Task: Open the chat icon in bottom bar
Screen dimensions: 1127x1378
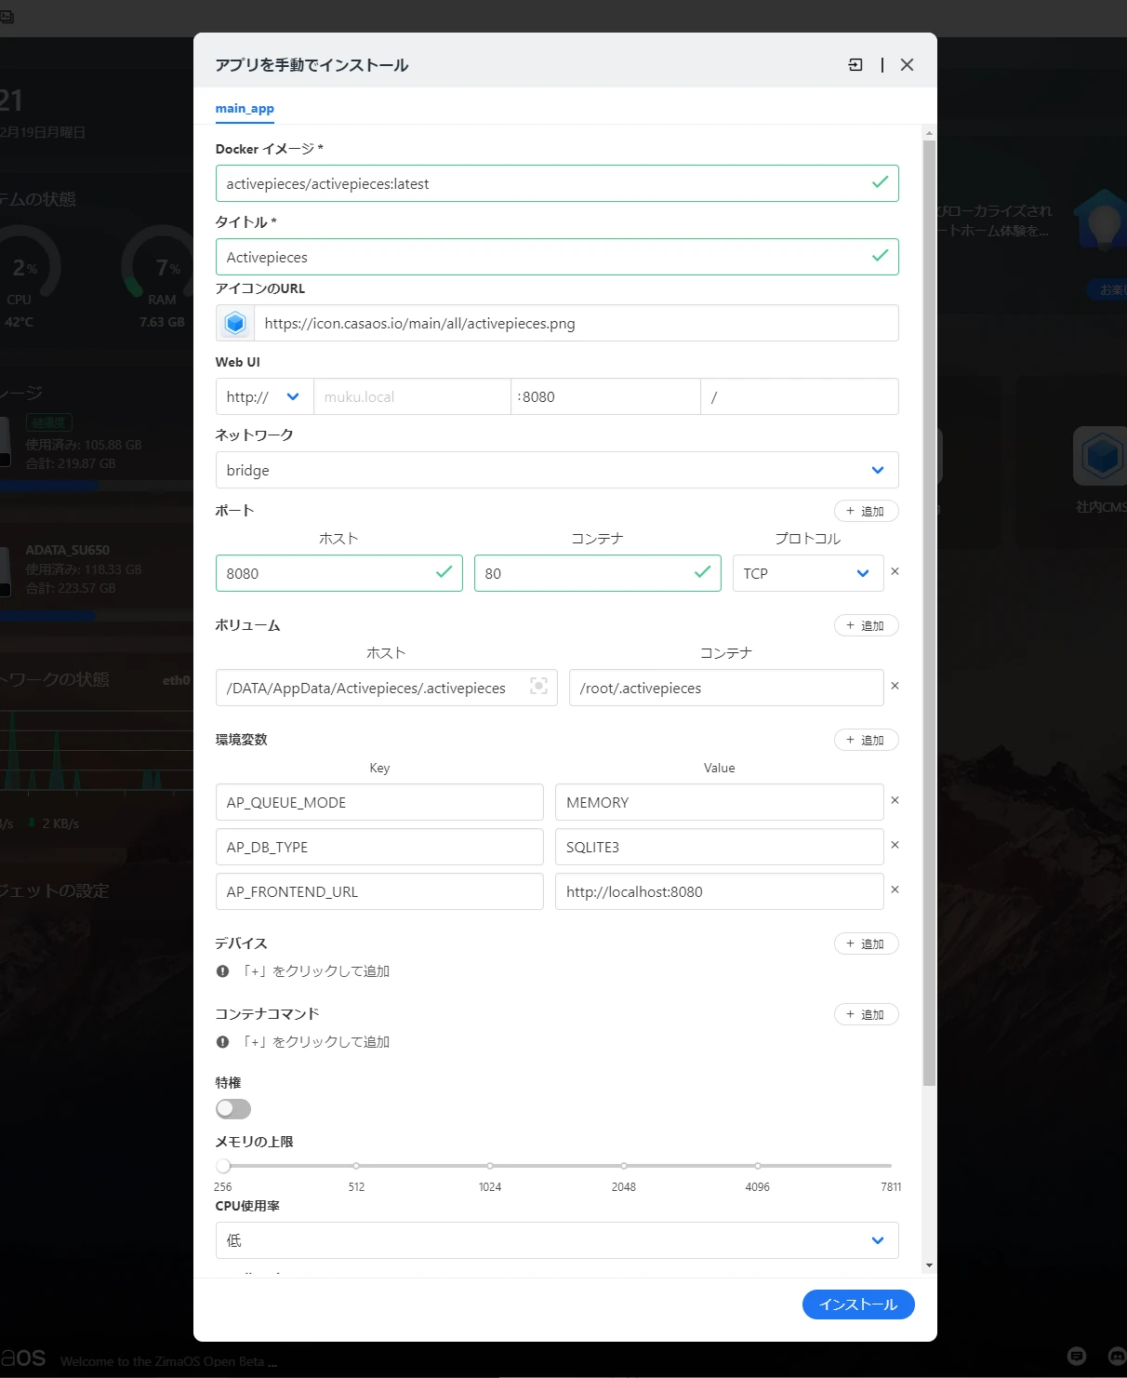Action: tap(1077, 1356)
